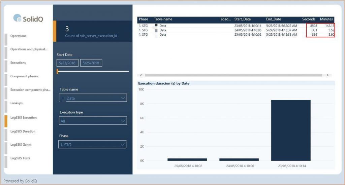345x185 pixels.
Task: Go to the Lookups page
Action: pos(17,103)
